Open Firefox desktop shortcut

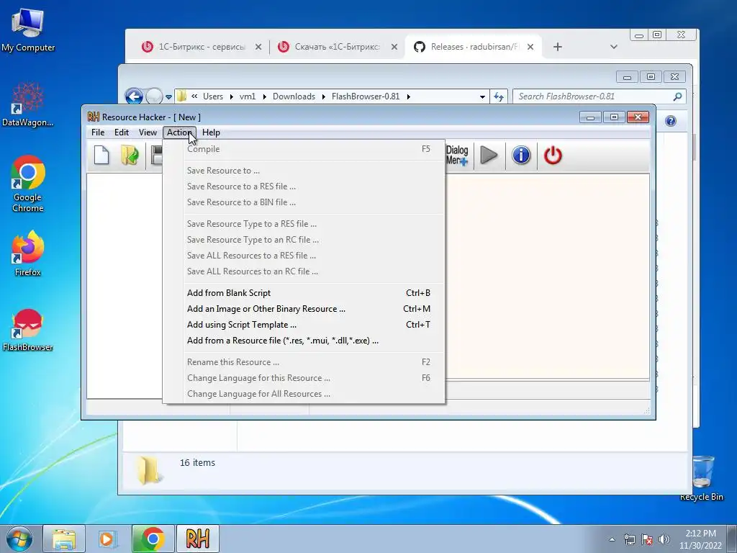point(28,253)
